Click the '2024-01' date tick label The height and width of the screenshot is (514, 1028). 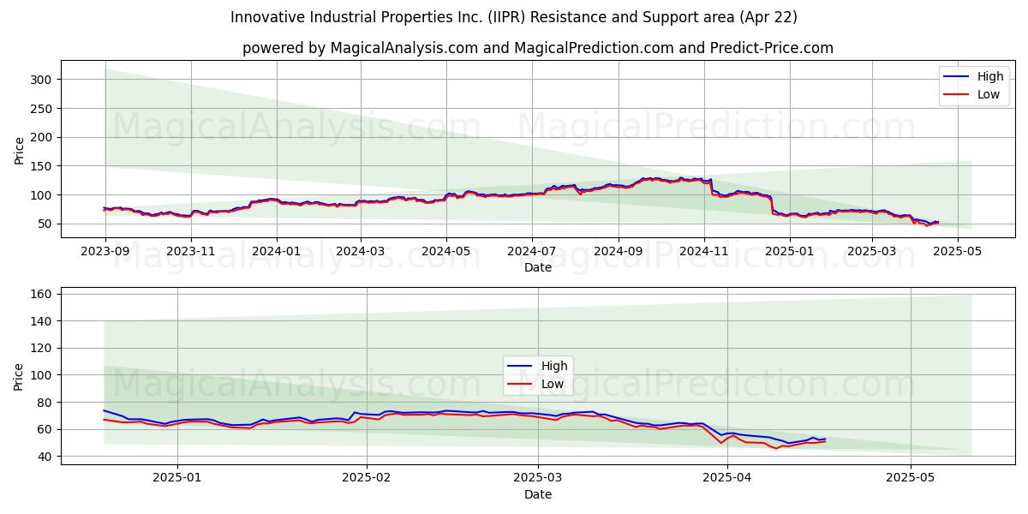[x=277, y=252]
